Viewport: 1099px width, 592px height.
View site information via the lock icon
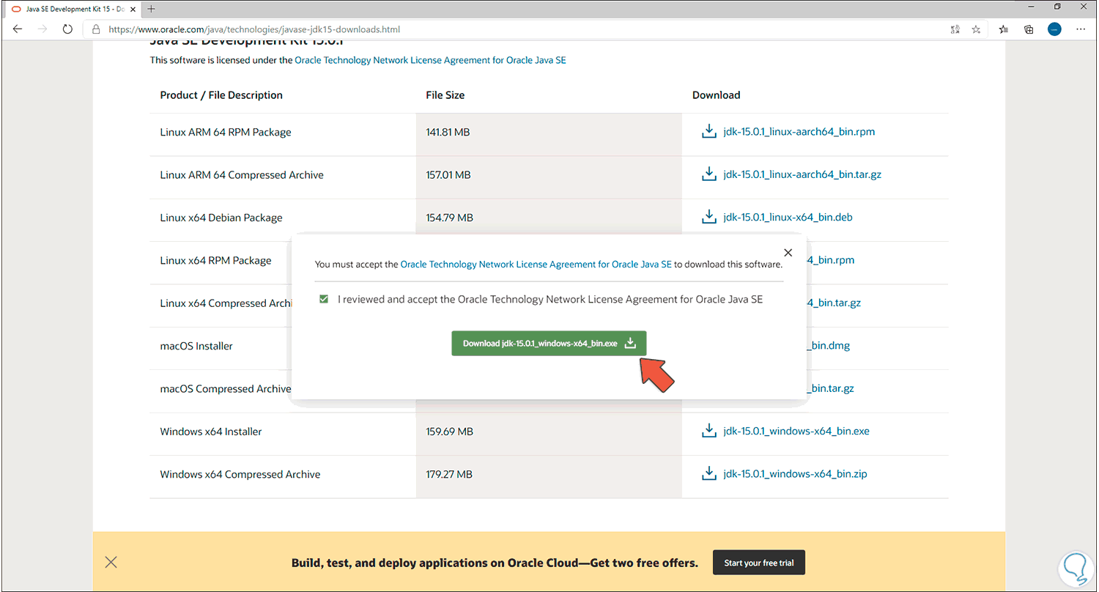(x=96, y=29)
